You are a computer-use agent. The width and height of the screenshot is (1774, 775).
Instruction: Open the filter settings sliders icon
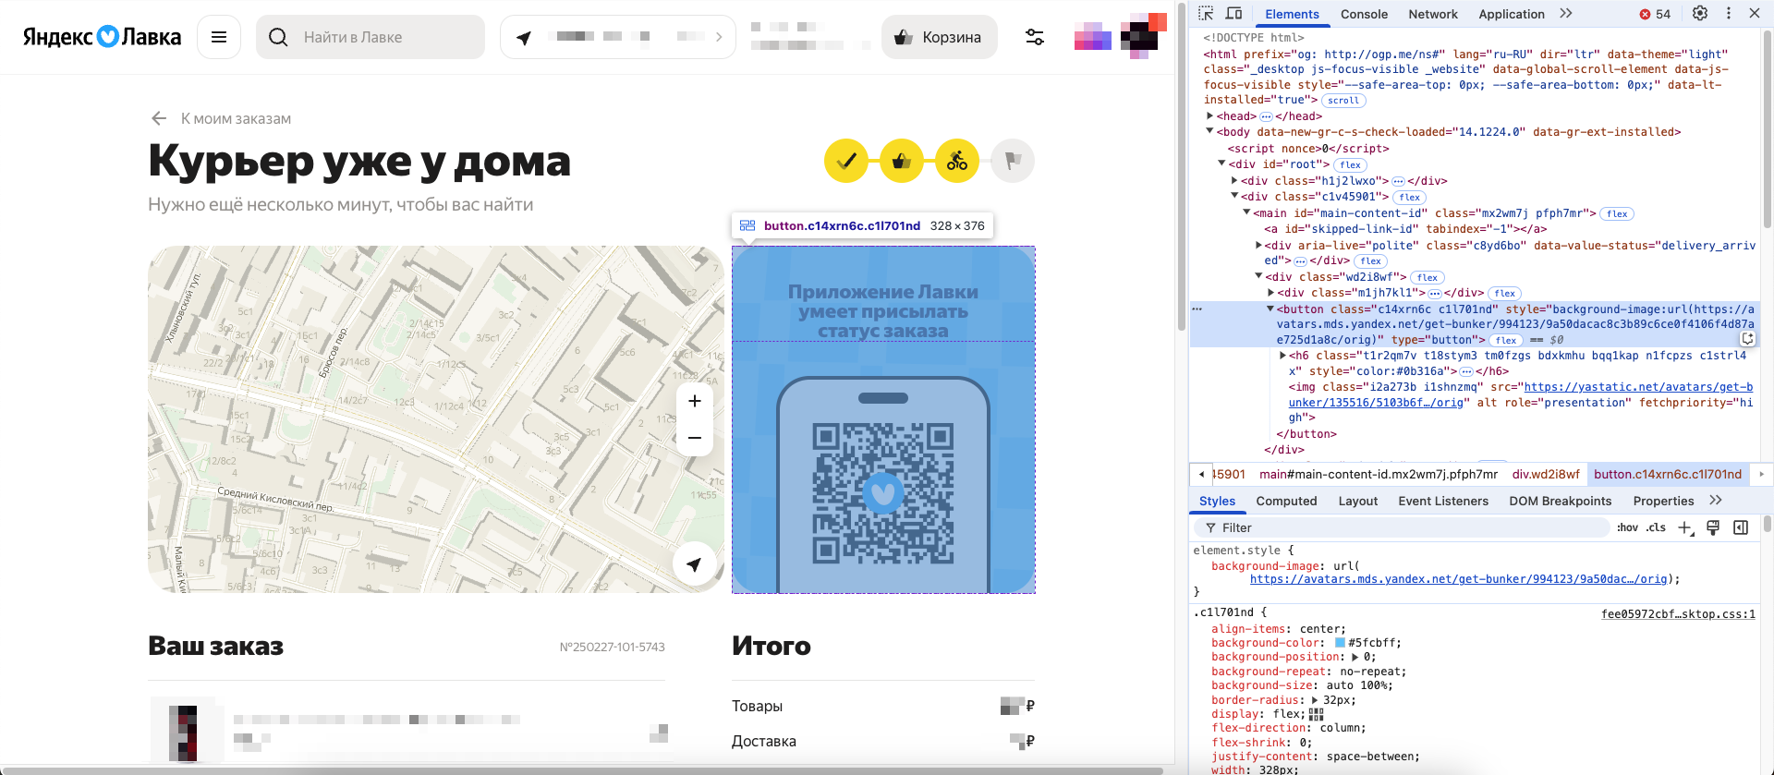(1035, 37)
